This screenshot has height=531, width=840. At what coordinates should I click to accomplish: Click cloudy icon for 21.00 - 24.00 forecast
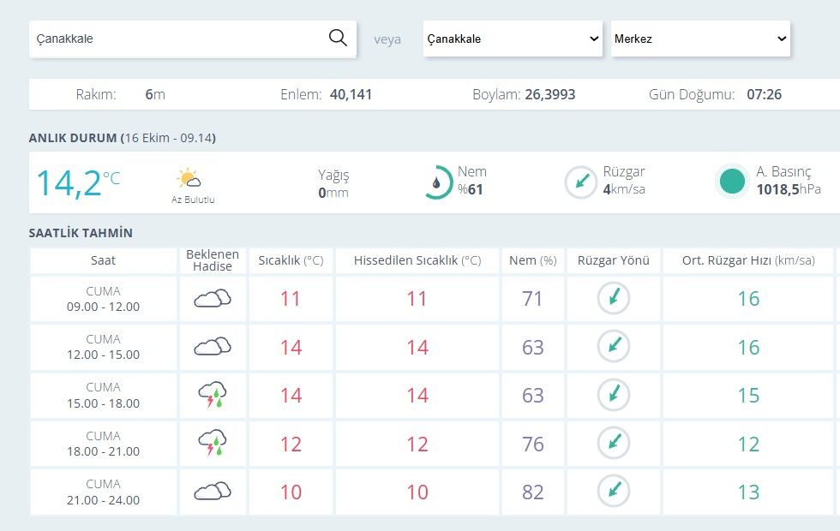tap(213, 492)
